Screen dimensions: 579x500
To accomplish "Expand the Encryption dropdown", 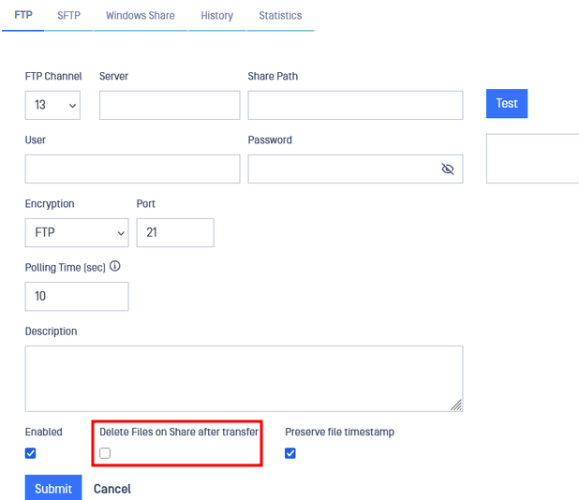I will [x=77, y=233].
